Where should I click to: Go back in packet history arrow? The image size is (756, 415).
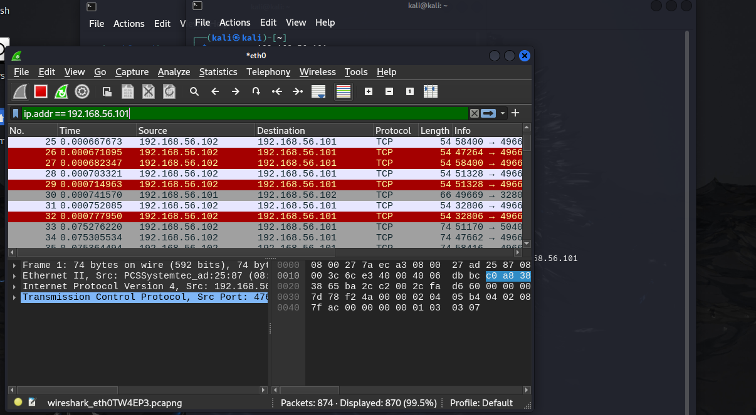coord(215,91)
